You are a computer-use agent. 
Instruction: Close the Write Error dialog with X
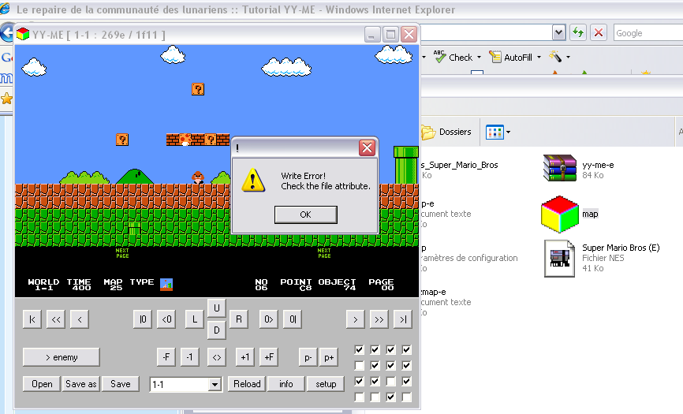click(x=367, y=148)
